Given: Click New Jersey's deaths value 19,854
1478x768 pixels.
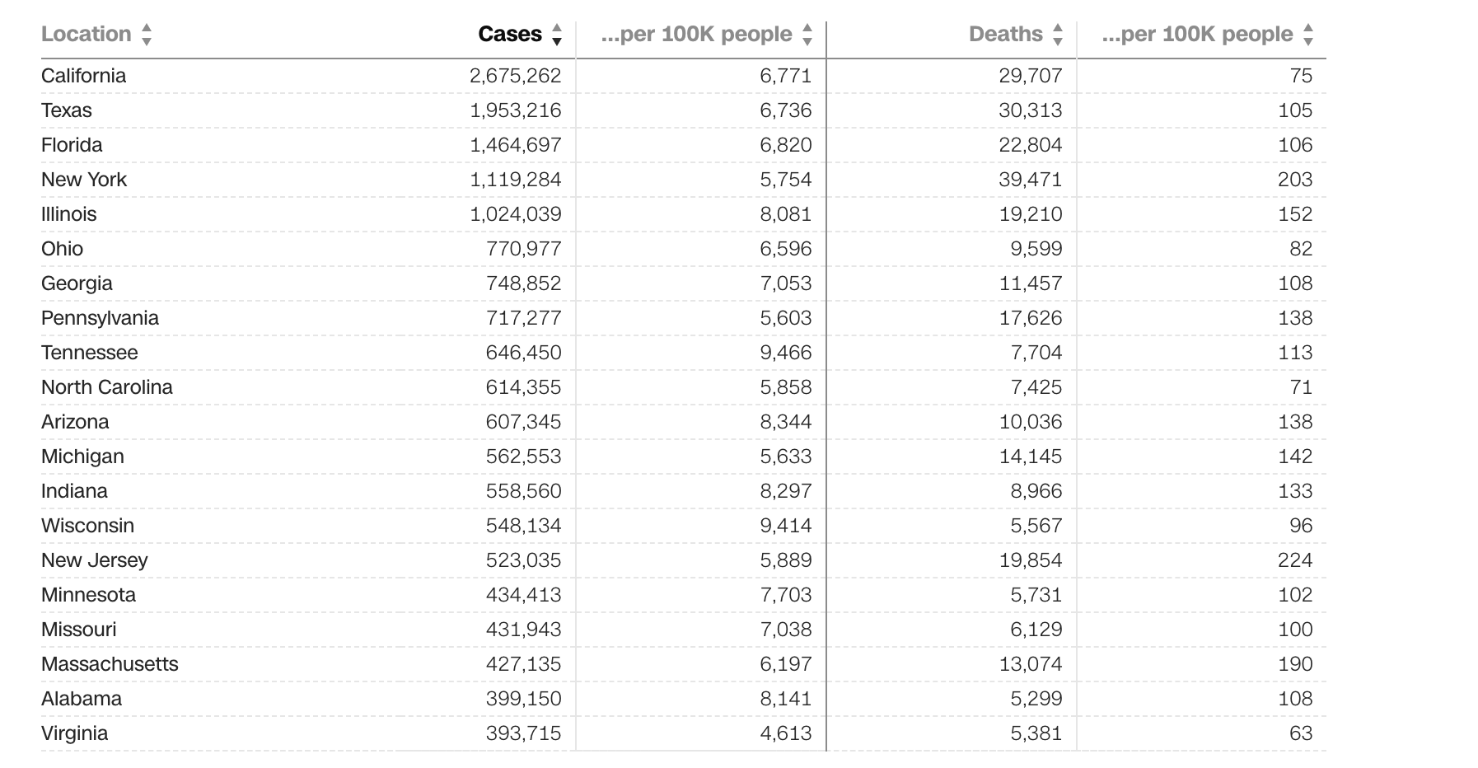Looking at the screenshot, I should 1030,560.
